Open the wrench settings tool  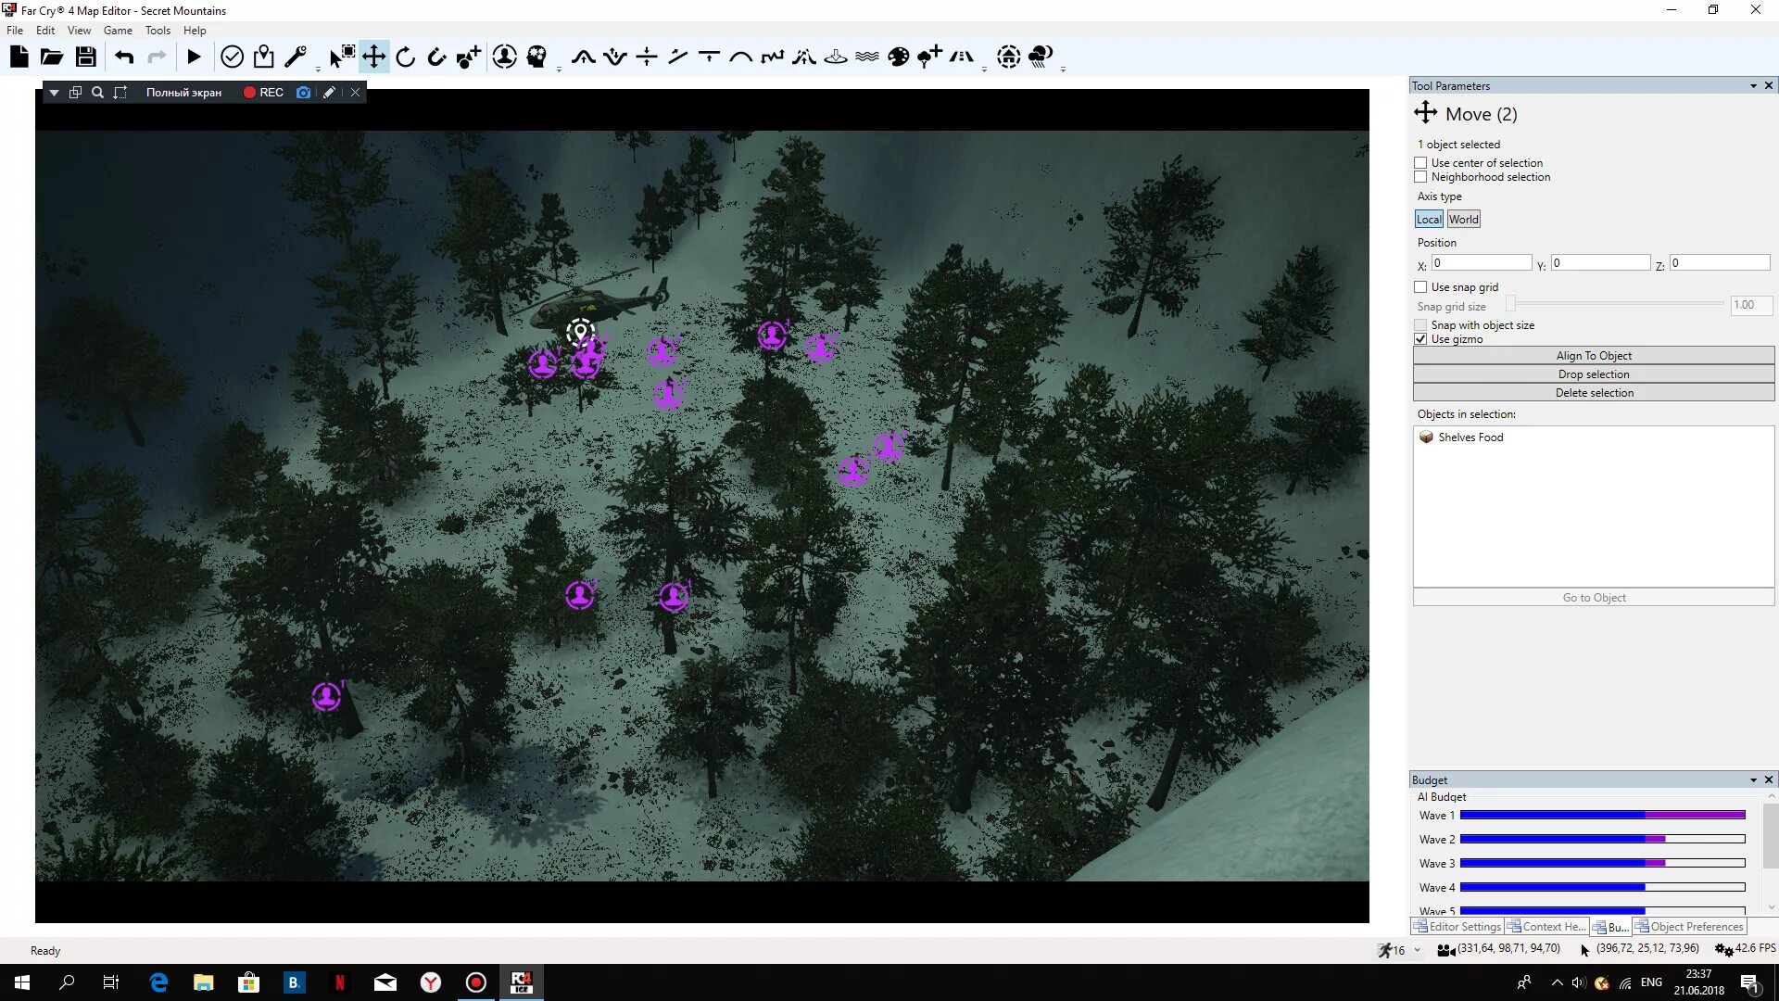pos(296,57)
